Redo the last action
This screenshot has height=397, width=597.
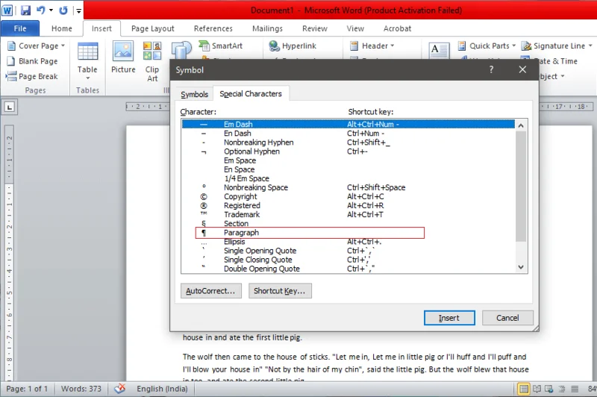pos(63,10)
